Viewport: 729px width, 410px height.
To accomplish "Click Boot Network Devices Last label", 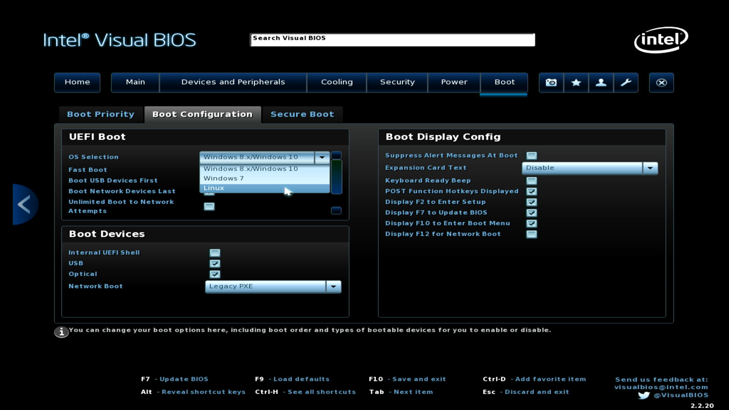I will coord(122,191).
